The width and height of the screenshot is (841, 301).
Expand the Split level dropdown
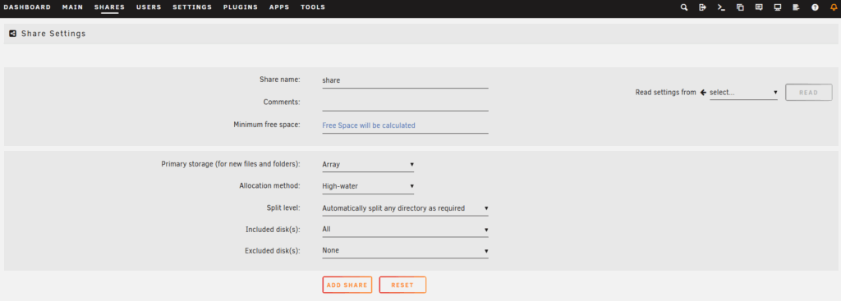pos(405,208)
